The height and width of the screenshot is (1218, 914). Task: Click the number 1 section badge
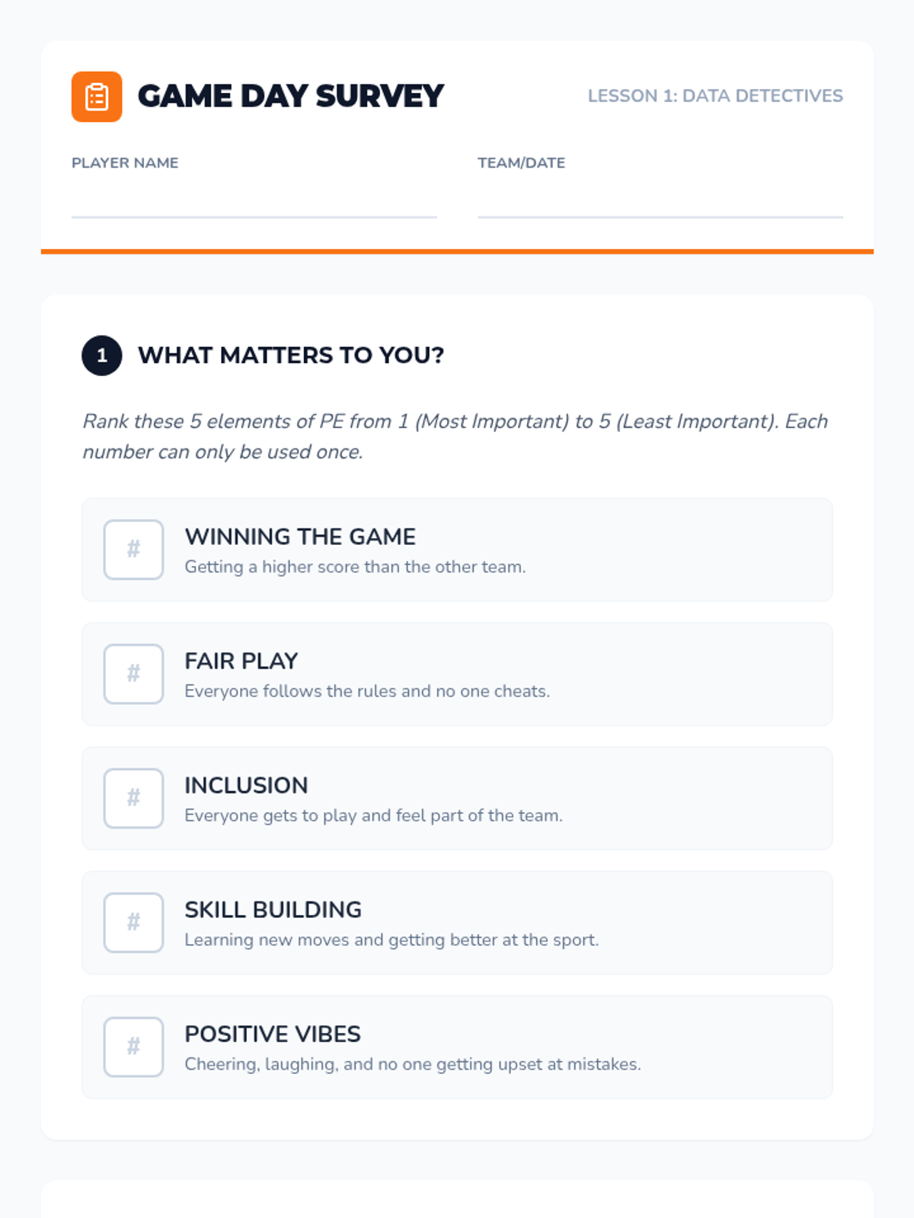pyautogui.click(x=102, y=356)
